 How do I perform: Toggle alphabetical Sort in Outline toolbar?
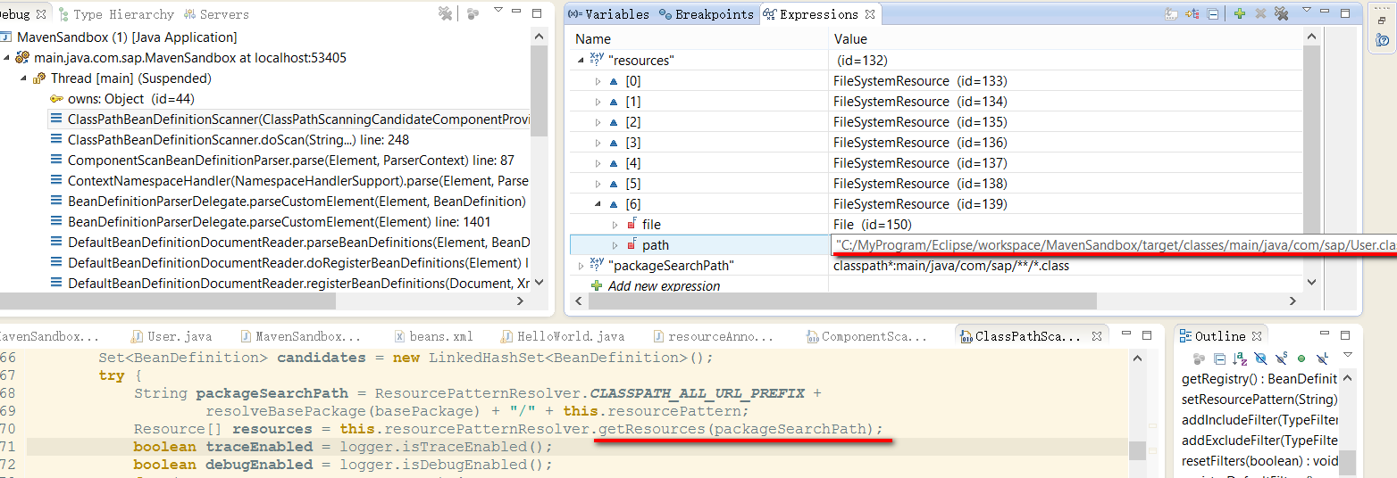click(1240, 358)
